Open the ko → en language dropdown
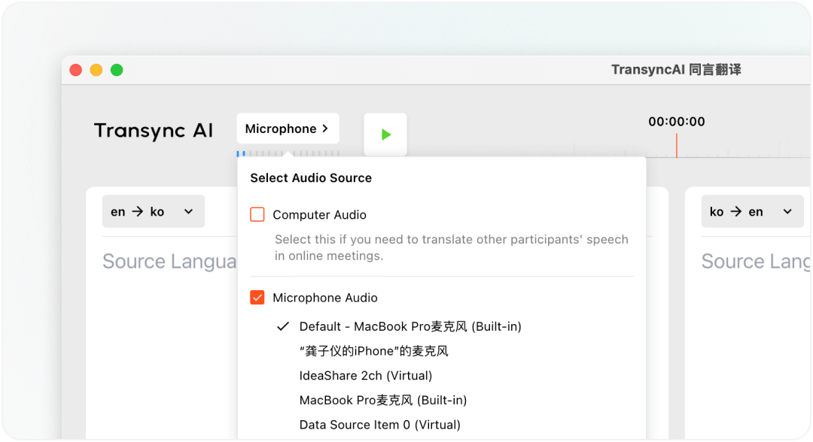This screenshot has height=442, width=813. pyautogui.click(x=752, y=211)
